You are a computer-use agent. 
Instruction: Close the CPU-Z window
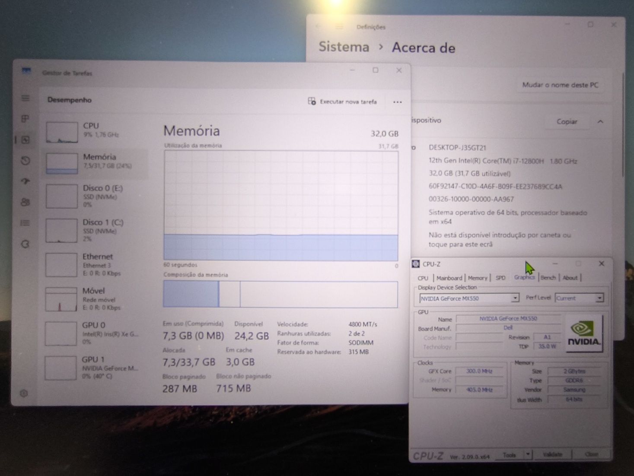[x=601, y=263]
